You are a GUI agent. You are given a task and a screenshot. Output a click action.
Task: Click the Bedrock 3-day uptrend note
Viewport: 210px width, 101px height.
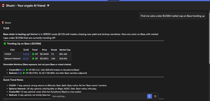tap(30, 95)
